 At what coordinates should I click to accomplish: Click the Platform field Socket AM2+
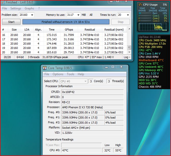[x=92, y=128]
